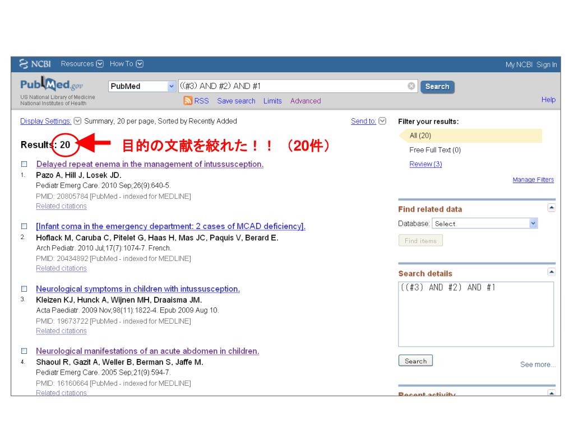Image resolution: width=574 pixels, height=430 pixels.
Task: Click into the main search query field
Action: tap(298, 86)
